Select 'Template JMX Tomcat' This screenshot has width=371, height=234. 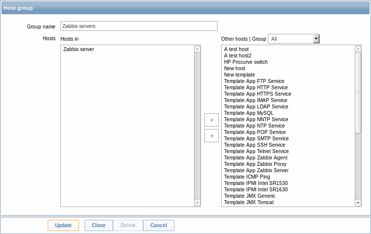pyautogui.click(x=249, y=202)
